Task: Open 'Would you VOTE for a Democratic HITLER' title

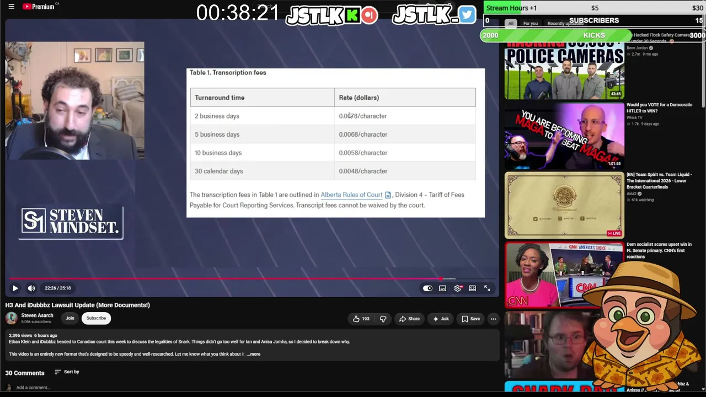Action: (659, 108)
